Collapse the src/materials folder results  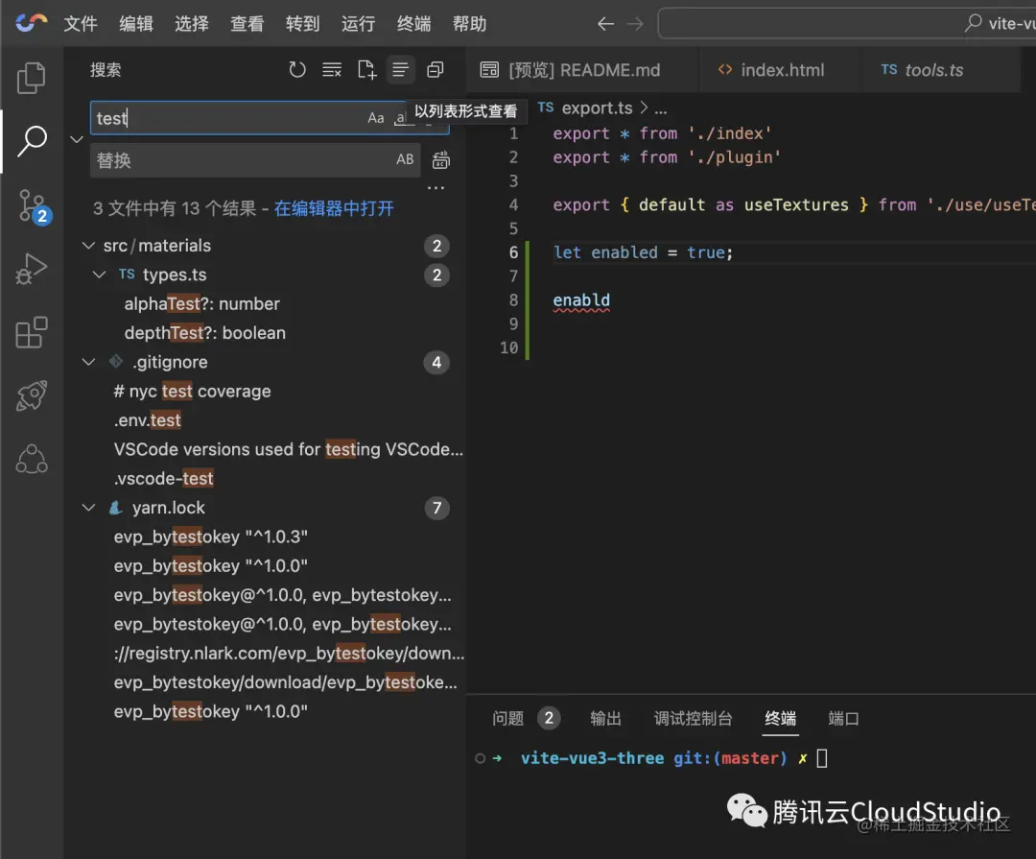tap(88, 246)
